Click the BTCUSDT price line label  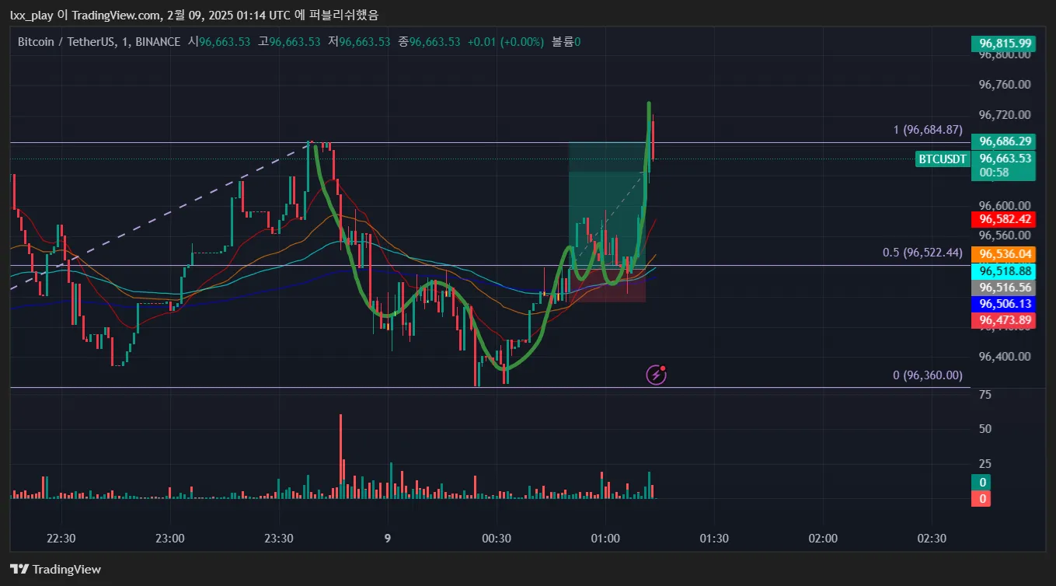(943, 159)
